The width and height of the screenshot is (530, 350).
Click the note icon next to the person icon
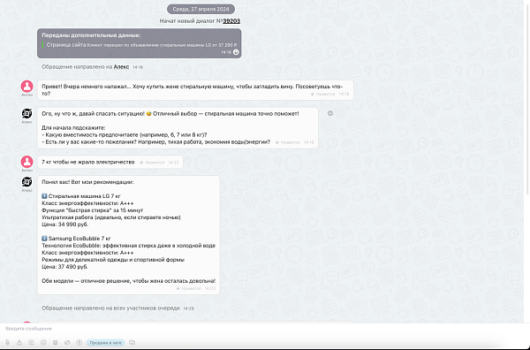click(x=31, y=343)
